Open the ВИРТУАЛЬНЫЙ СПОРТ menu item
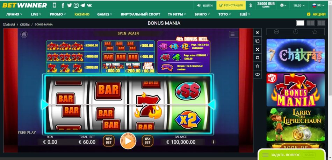 coord(140,14)
